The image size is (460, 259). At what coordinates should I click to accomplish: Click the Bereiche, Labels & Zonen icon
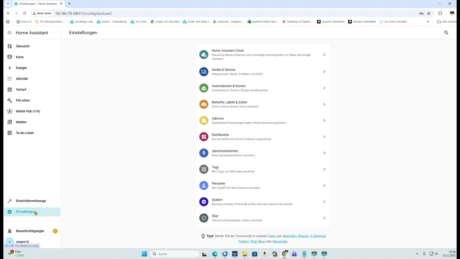coord(204,104)
